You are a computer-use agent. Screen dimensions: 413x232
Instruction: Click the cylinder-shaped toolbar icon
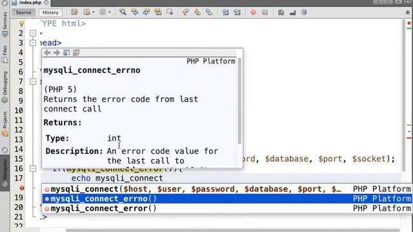click(304, 12)
